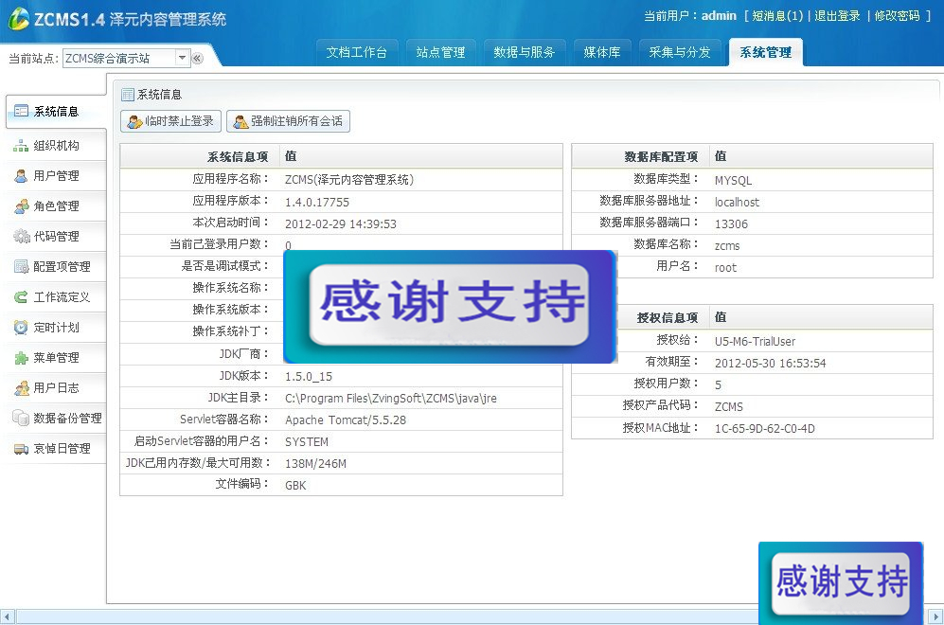The image size is (944, 625).
Task: Click the System Info (系统信息) sidebar icon
Action: [21, 112]
